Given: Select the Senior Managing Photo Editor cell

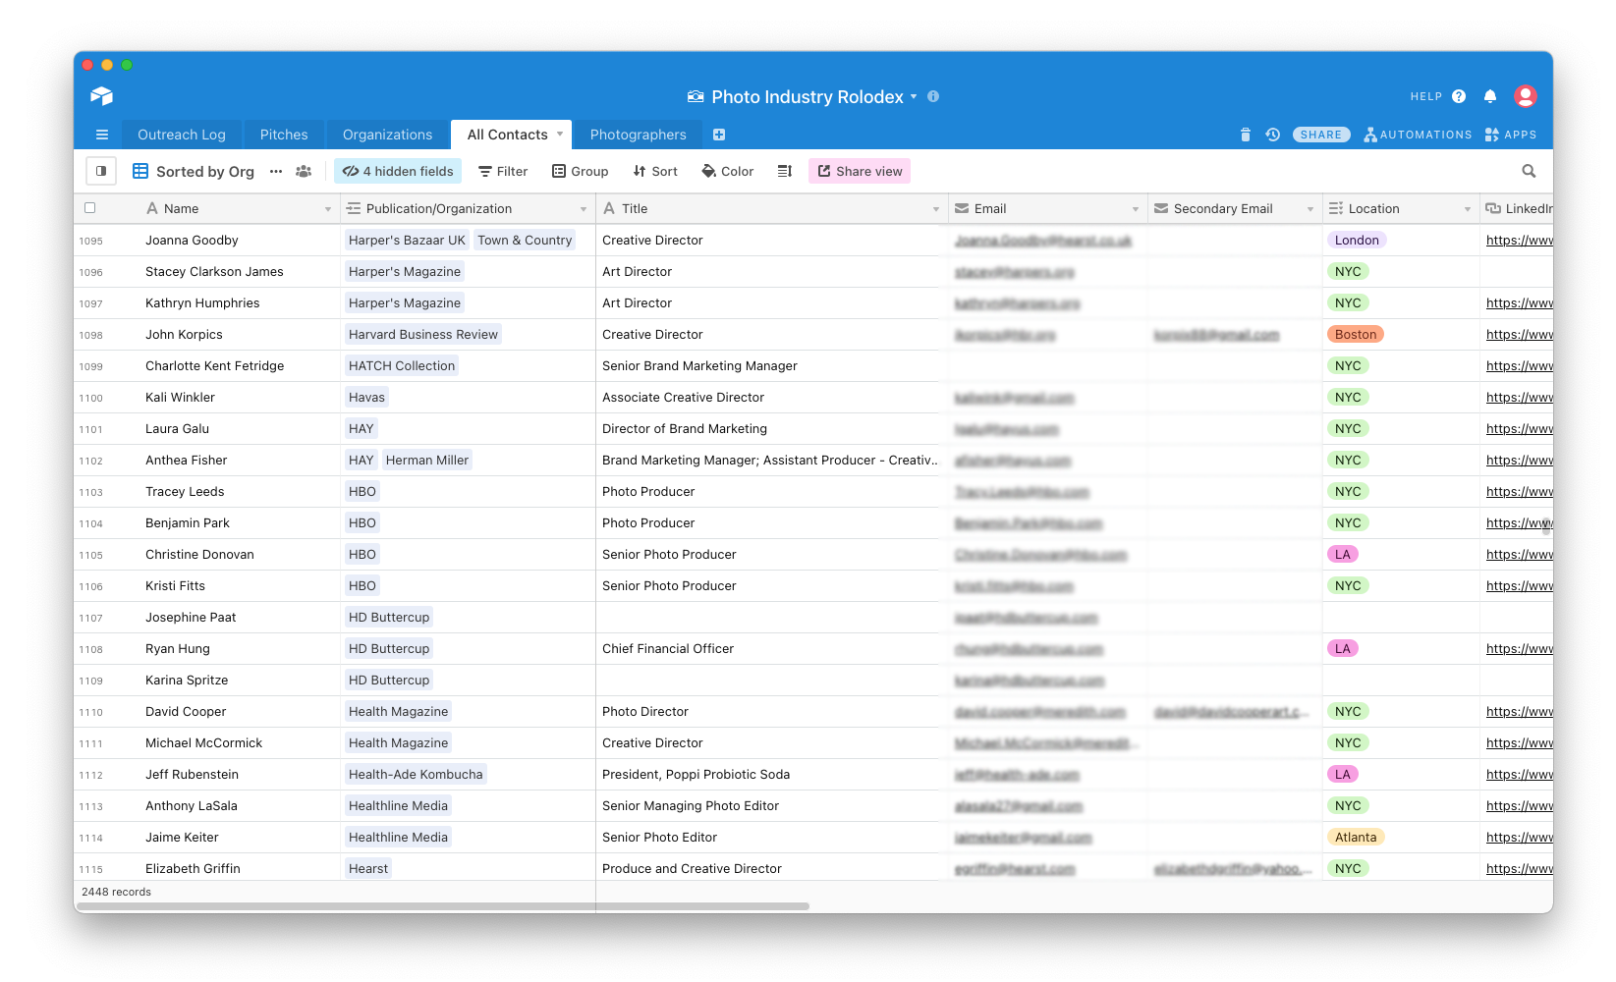Looking at the screenshot, I should (771, 805).
